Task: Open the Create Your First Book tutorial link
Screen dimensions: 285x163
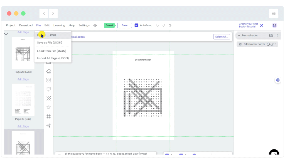Action: pyautogui.click(x=248, y=25)
